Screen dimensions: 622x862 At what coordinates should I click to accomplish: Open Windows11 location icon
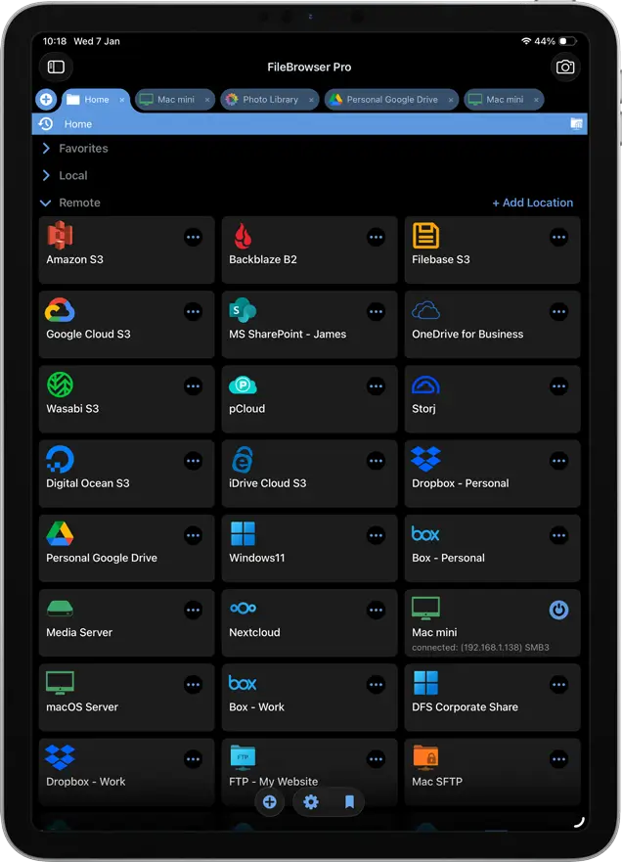(243, 534)
